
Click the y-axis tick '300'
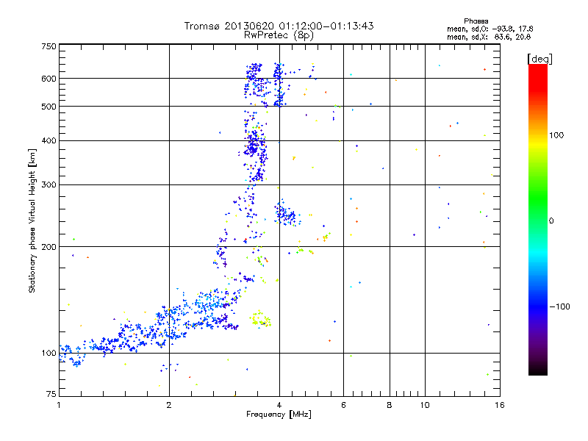[49, 184]
